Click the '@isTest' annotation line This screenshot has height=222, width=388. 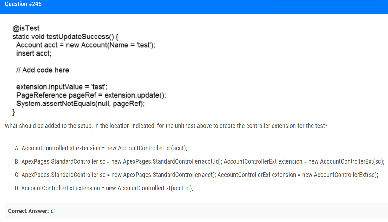tap(26, 28)
